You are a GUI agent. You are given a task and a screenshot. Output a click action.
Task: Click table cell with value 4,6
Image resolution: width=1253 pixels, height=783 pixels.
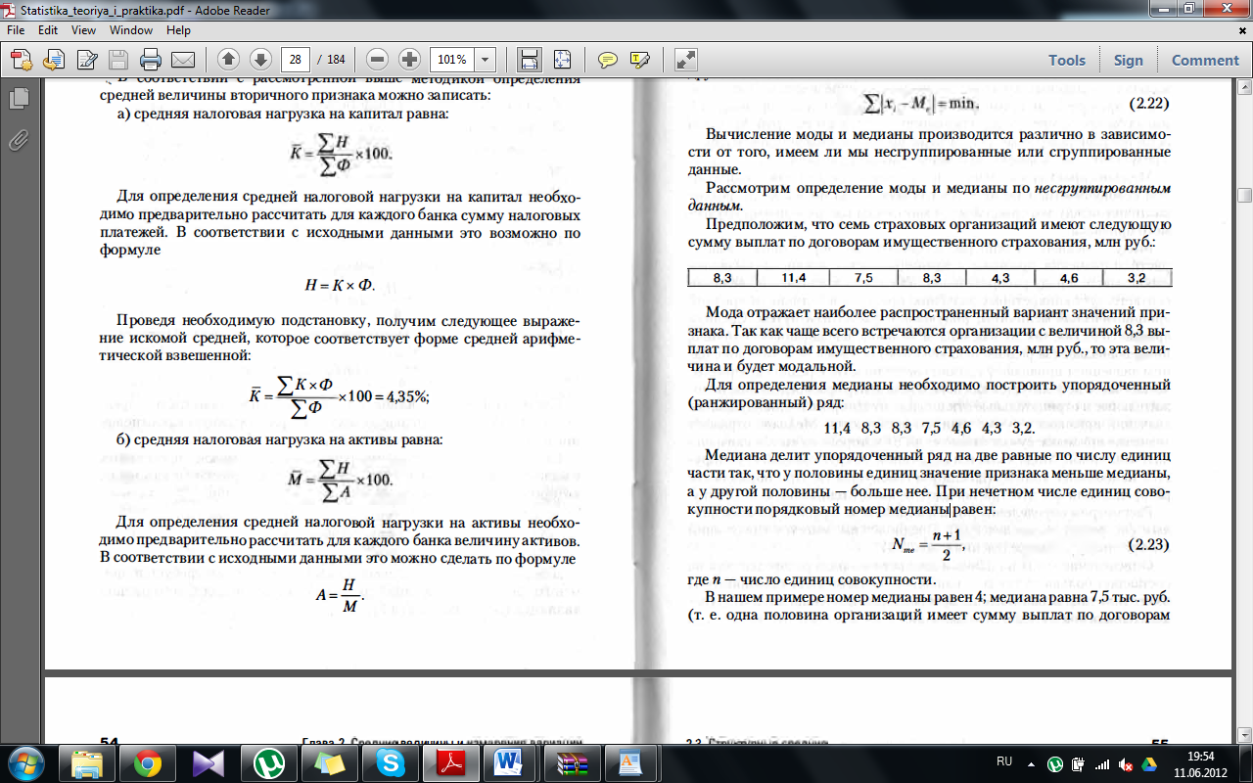(x=1068, y=278)
